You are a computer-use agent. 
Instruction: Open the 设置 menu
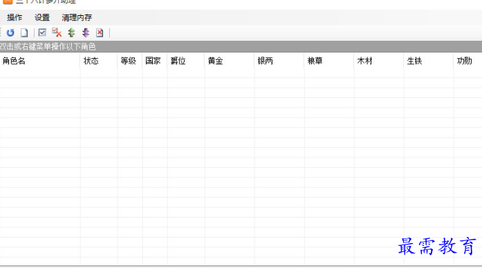(42, 17)
